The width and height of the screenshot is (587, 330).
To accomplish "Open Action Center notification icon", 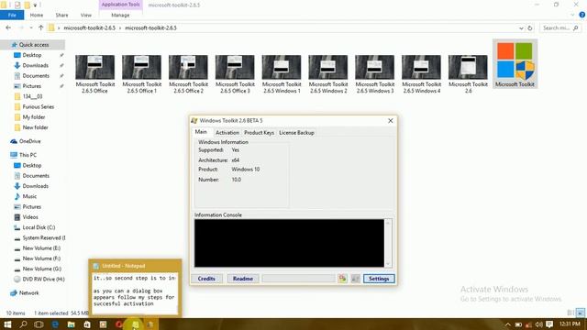I will (x=549, y=324).
